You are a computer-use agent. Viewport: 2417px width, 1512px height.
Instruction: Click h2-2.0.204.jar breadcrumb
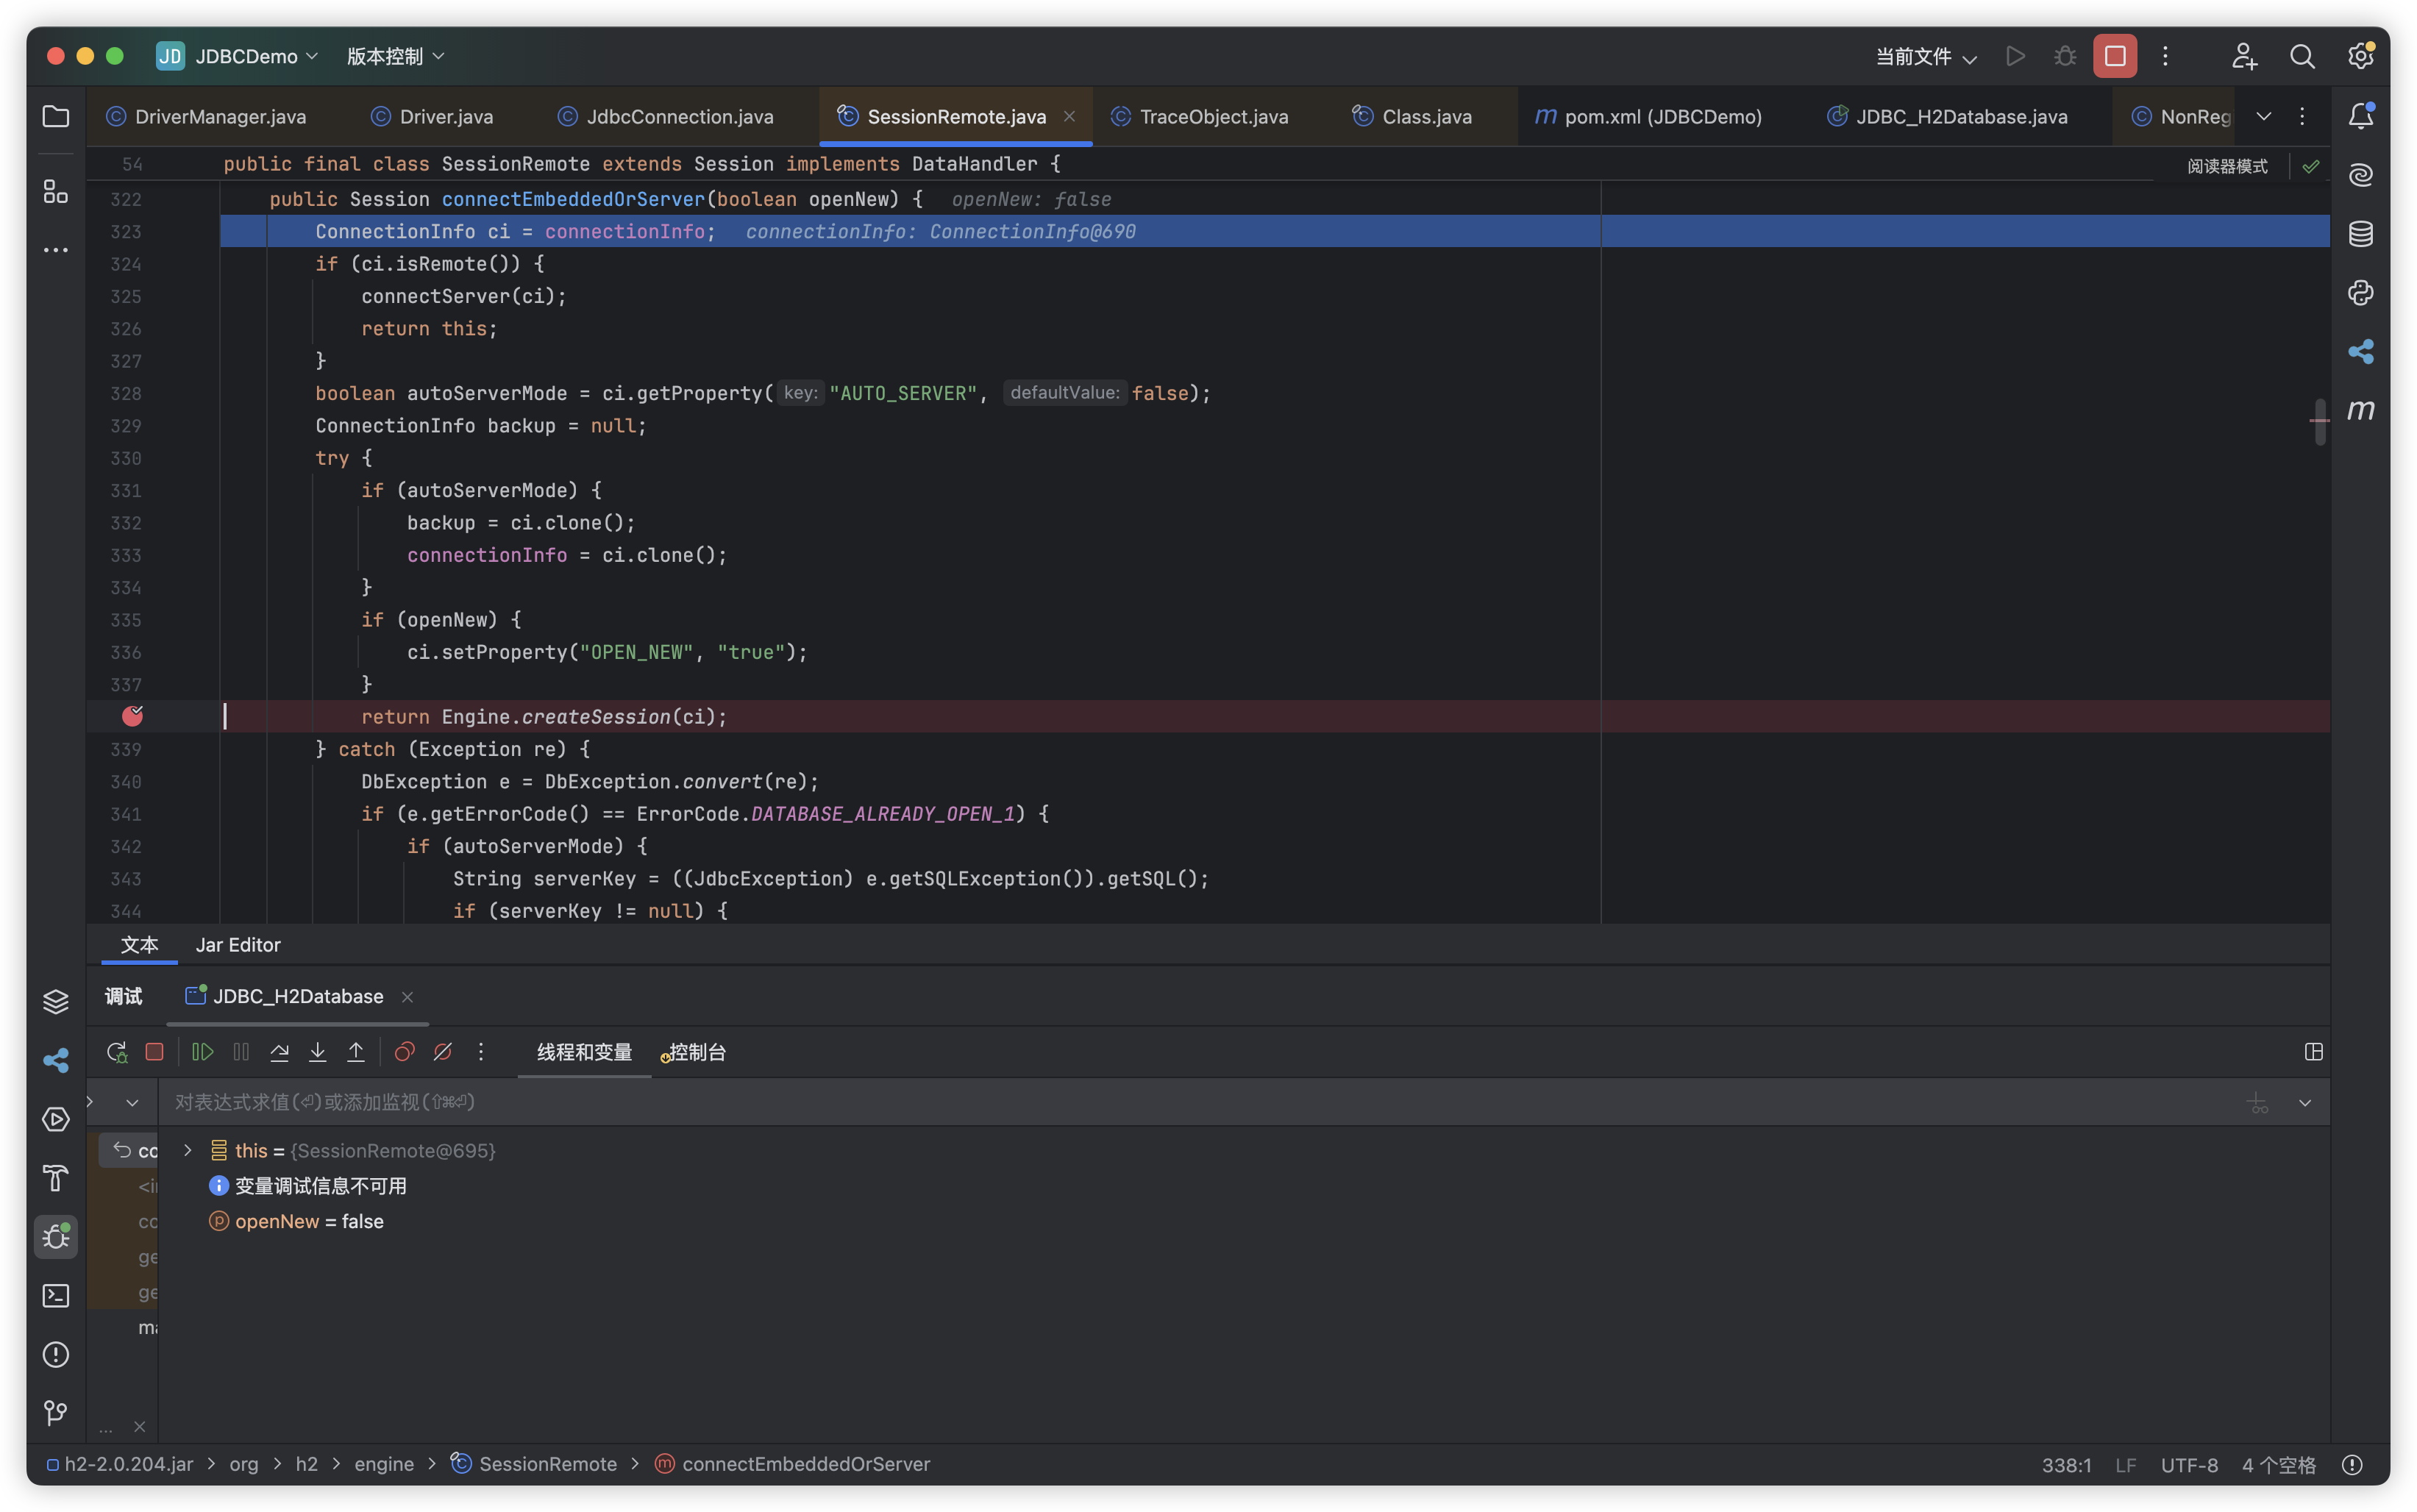[x=120, y=1464]
